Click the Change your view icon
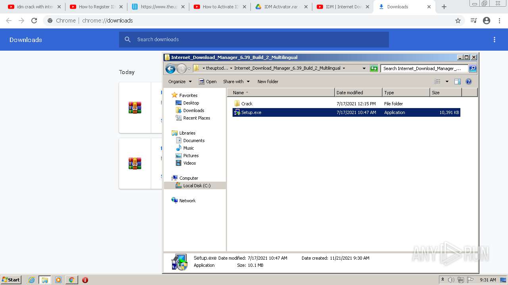 437,82
